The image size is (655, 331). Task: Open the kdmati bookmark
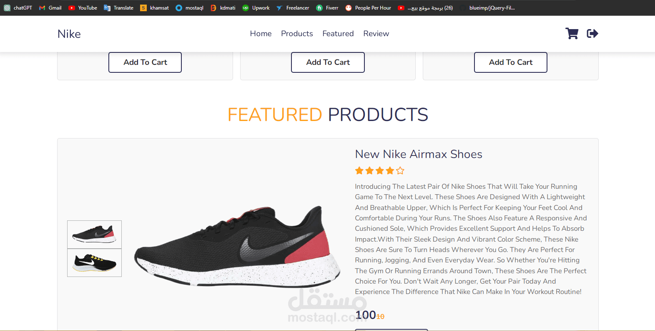pos(223,8)
